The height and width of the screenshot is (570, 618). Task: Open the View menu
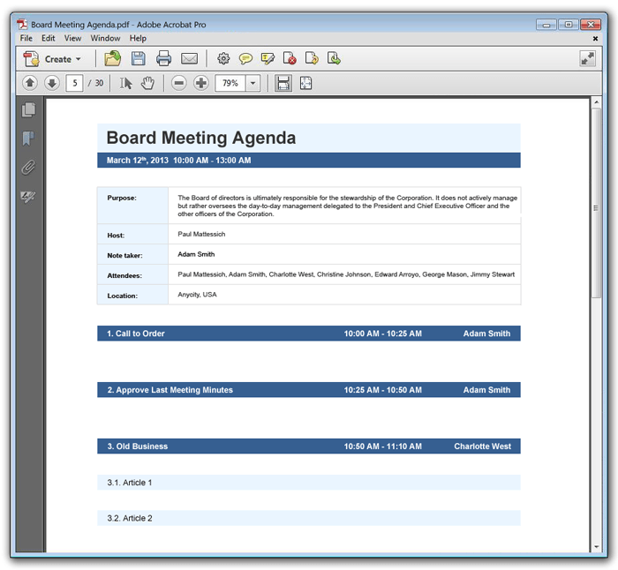pos(72,38)
